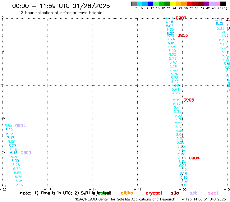The width and height of the screenshot is (230, 202).
Task: Click the wave height value 6.39
Action: 184,181
